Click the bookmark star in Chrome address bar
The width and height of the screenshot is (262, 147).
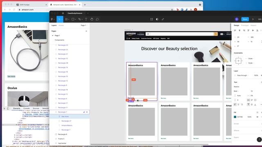(172, 10)
